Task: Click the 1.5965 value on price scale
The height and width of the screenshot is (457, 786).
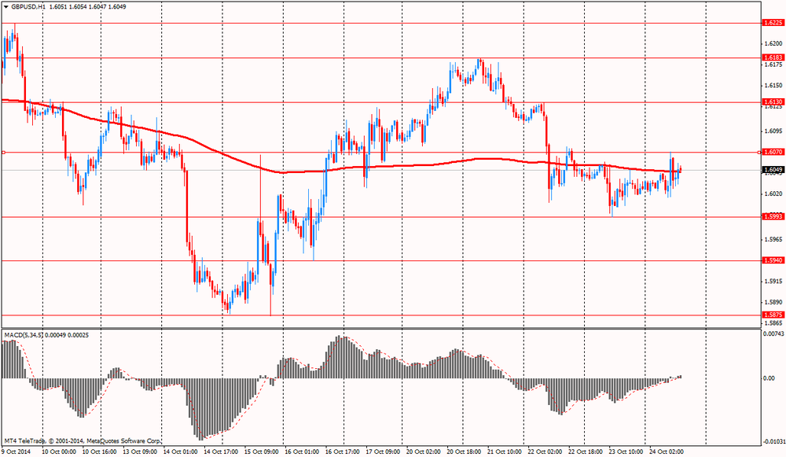Action: [773, 239]
